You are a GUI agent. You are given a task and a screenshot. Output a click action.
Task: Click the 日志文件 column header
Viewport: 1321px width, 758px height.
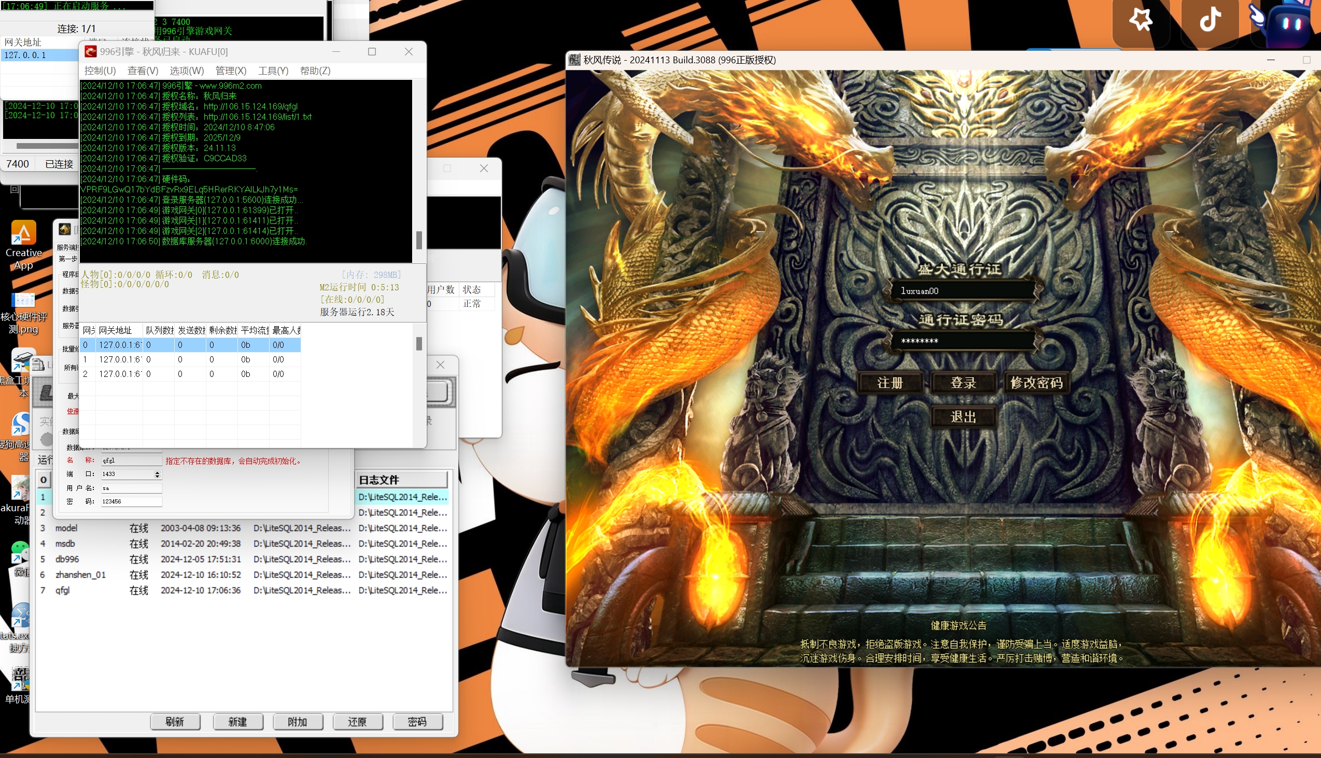[x=402, y=480]
